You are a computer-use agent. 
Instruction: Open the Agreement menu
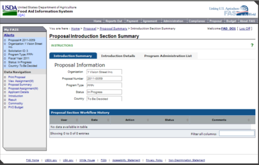point(150,21)
